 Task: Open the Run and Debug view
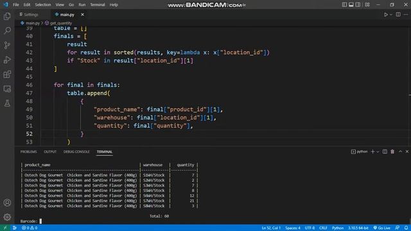click(7, 60)
